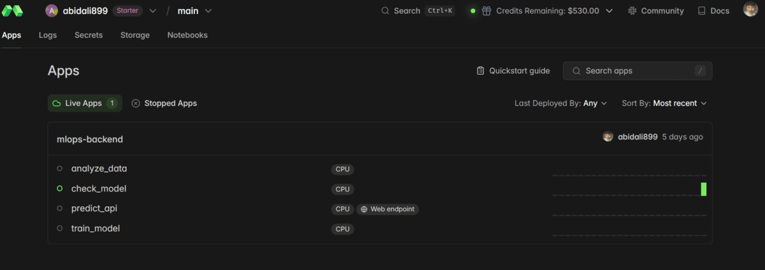Focus the Search apps field

tap(637, 71)
